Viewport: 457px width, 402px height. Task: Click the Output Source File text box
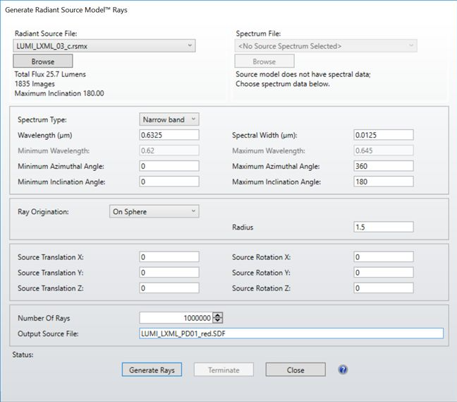point(291,333)
